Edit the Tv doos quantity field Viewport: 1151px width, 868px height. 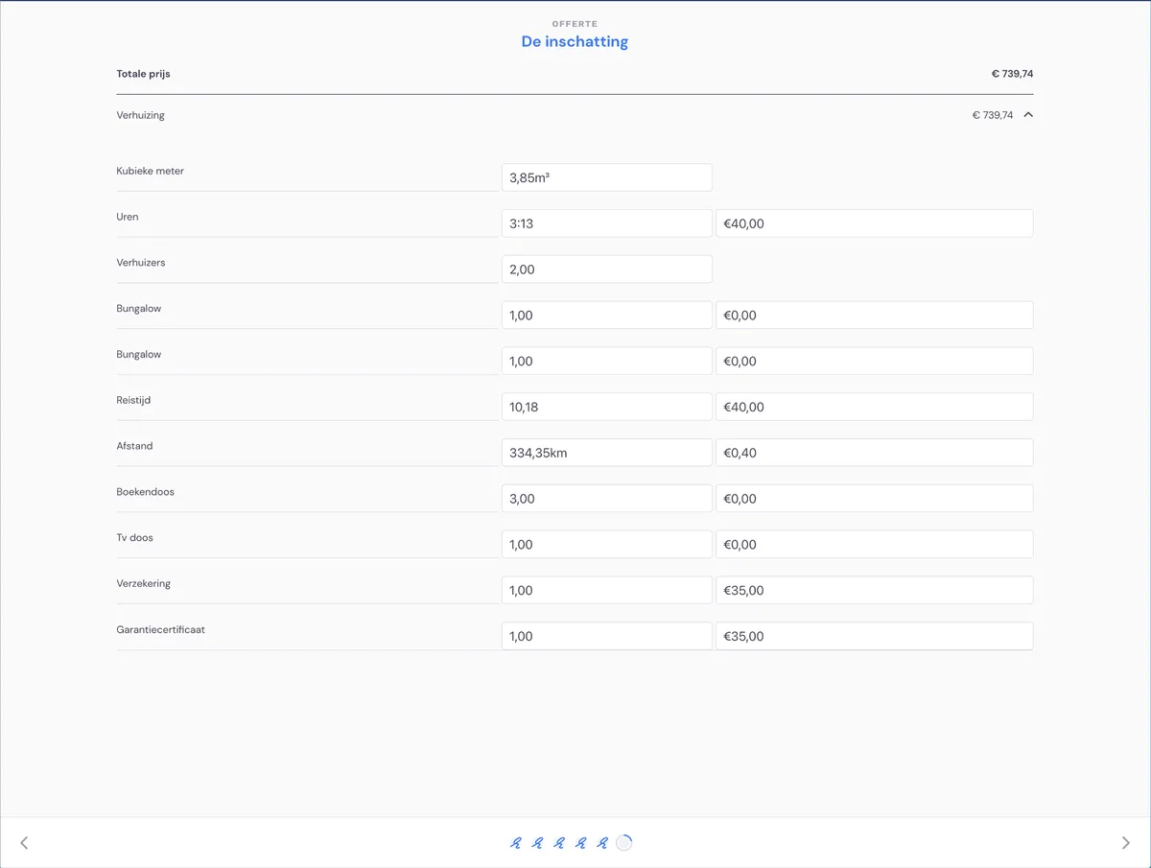(607, 545)
